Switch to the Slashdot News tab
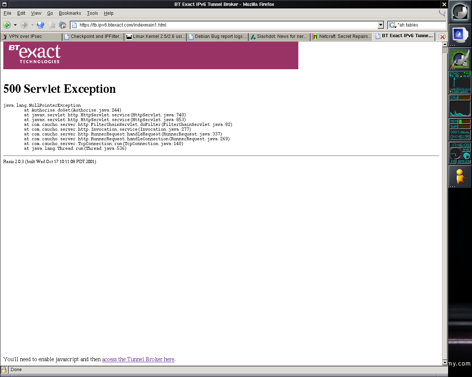Screen dimensions: 472x377 click(x=279, y=36)
